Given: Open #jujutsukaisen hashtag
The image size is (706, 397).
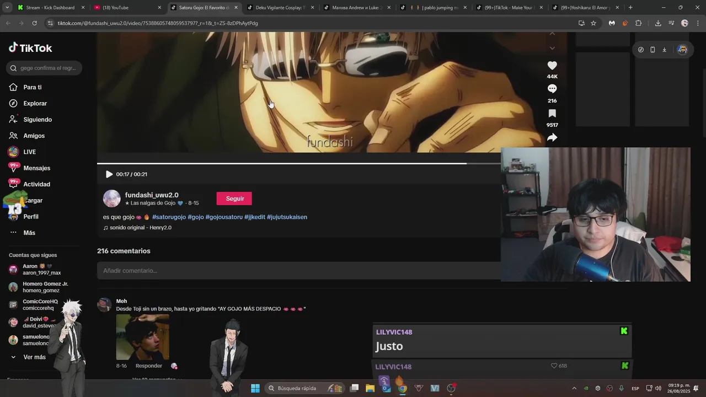Looking at the screenshot, I should (287, 217).
